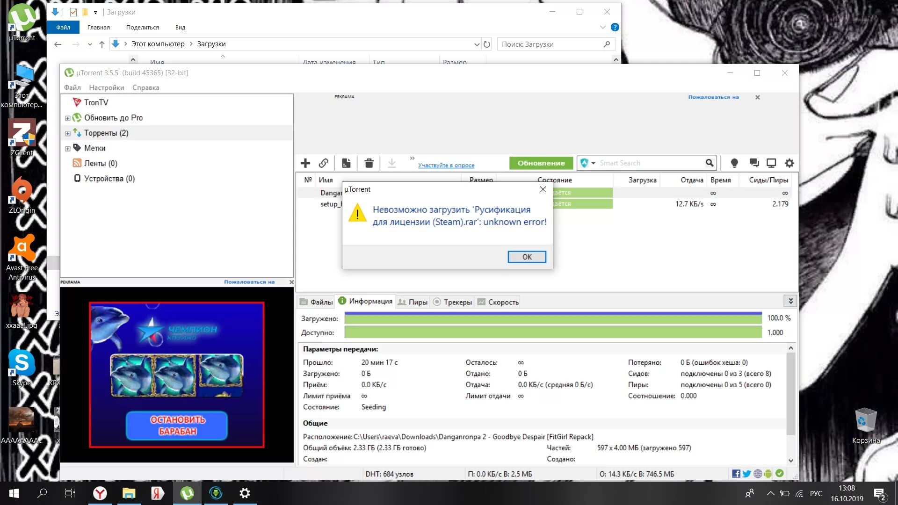898x505 pixels.
Task: Close the top advertisement banner
Action: click(758, 97)
